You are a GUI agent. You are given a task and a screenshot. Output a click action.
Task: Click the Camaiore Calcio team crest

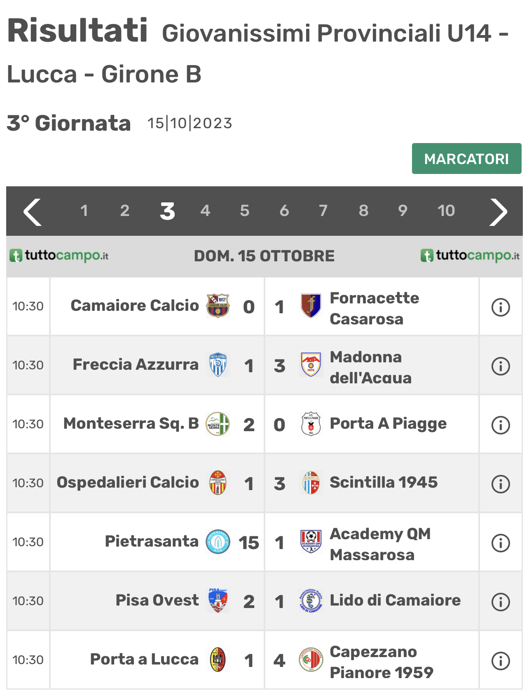click(218, 306)
